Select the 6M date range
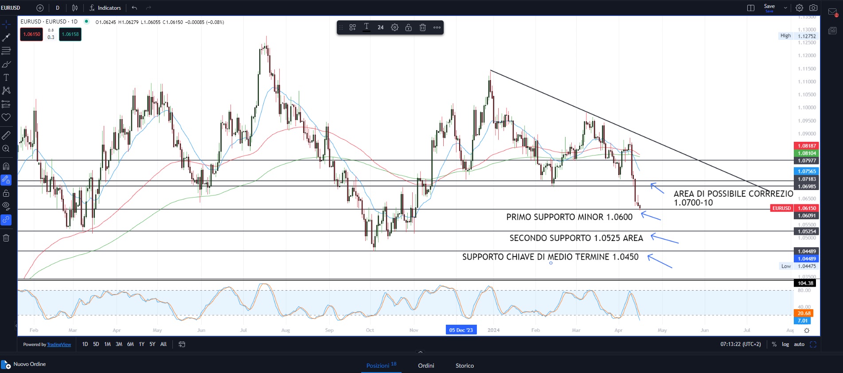Image resolution: width=843 pixels, height=373 pixels. (130, 344)
